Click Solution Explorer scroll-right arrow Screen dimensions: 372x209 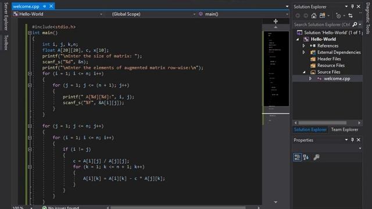[359, 122]
